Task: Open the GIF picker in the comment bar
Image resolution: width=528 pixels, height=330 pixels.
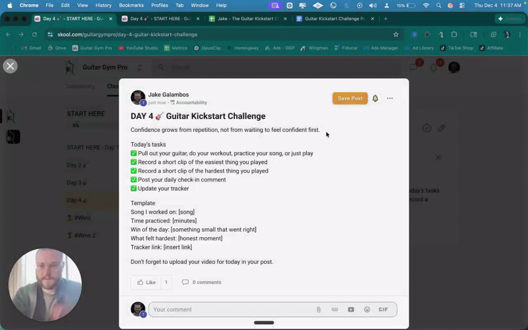Action: (383, 309)
